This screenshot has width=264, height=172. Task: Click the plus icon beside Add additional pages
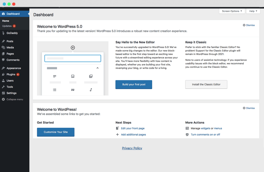click(x=117, y=134)
